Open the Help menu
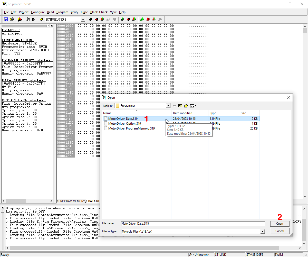Viewport: 308px width, 257px height. tap(122, 12)
